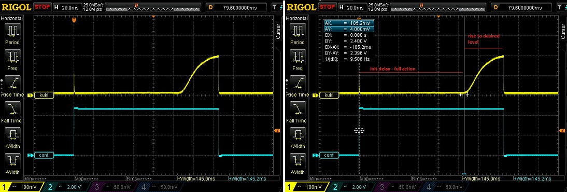Click Min measurement readout on left scope
Image resolution: width=567 pixels, height=192 pixels.
click(36, 179)
